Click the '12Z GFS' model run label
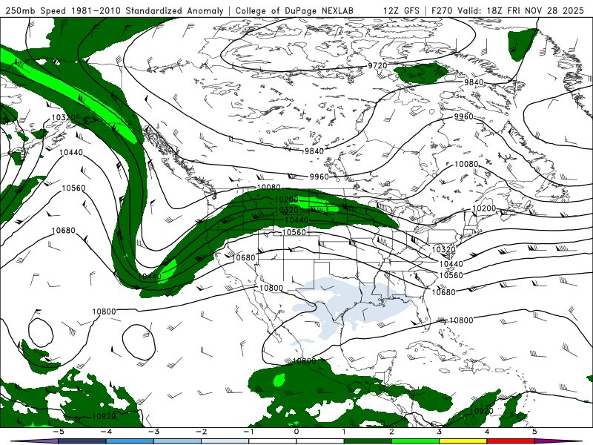Image resolution: width=593 pixels, height=445 pixels. coord(401,10)
